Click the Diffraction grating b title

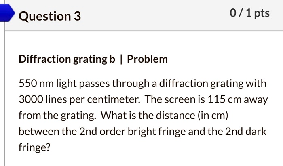[67, 59]
